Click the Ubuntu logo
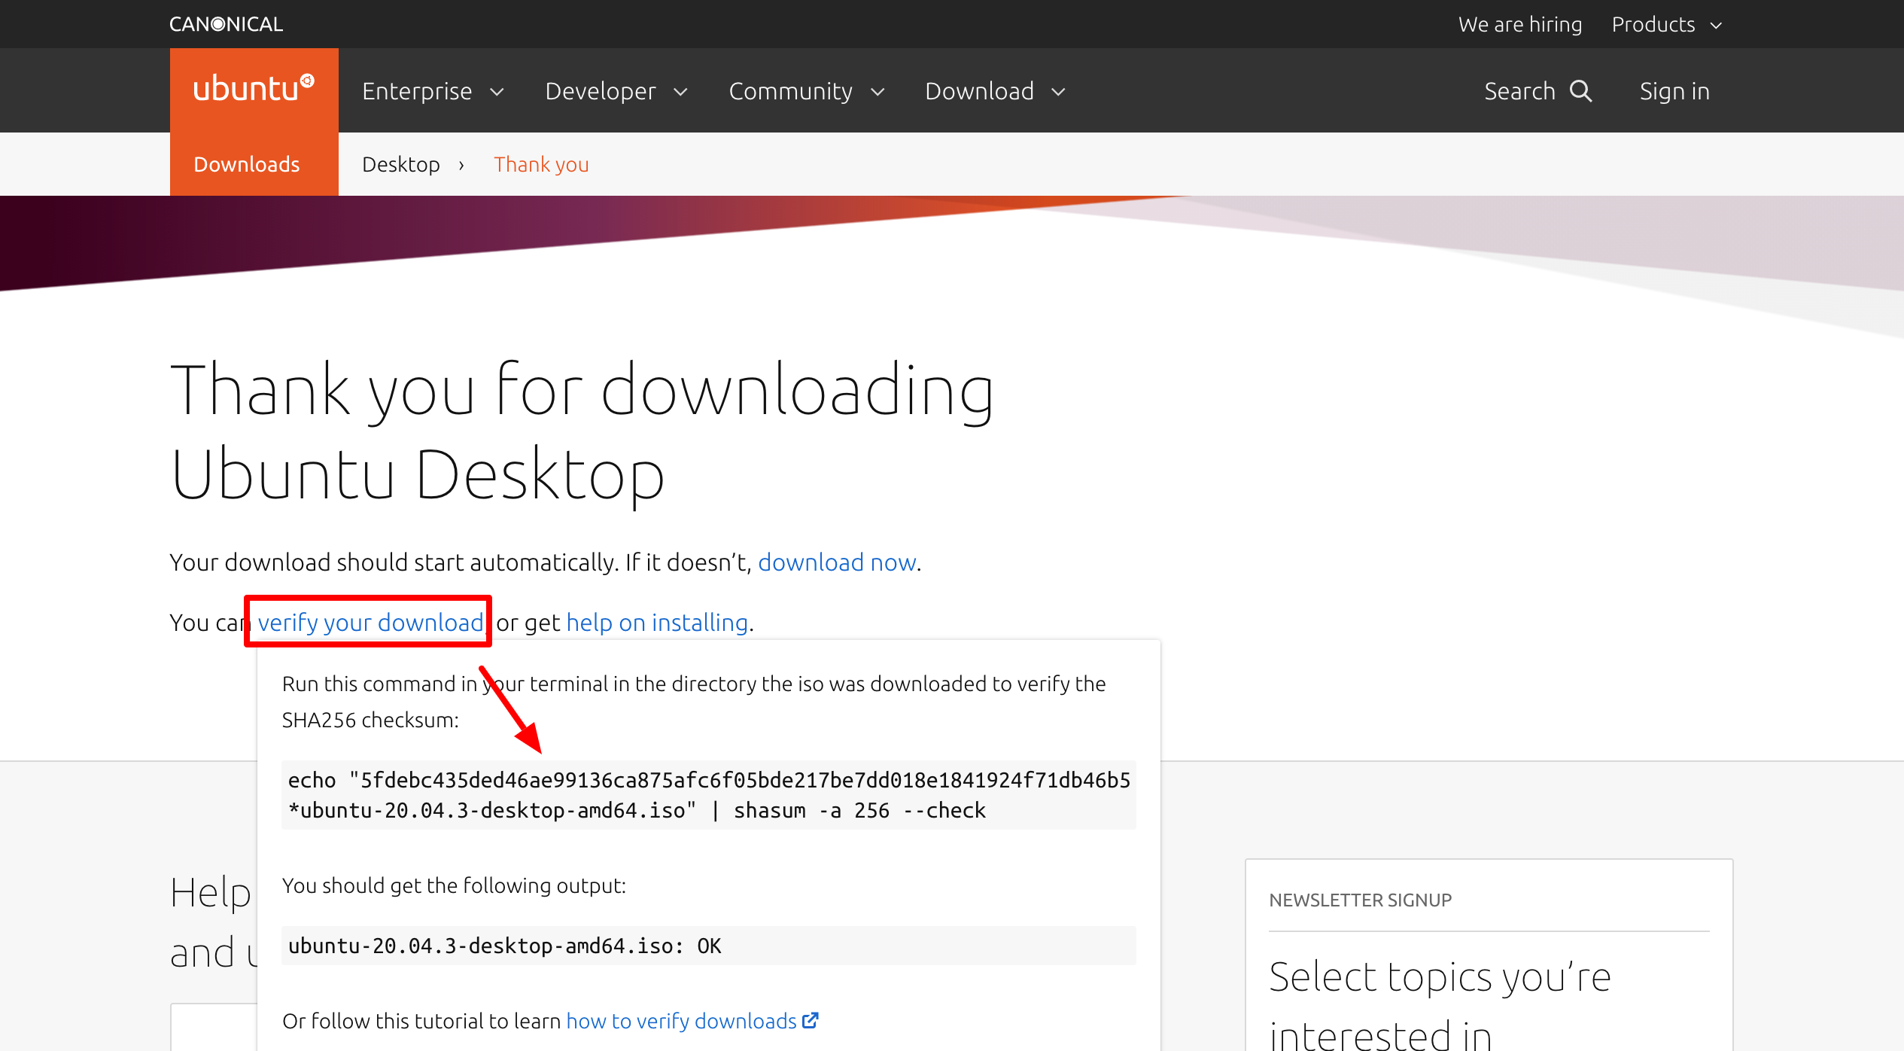 (254, 89)
